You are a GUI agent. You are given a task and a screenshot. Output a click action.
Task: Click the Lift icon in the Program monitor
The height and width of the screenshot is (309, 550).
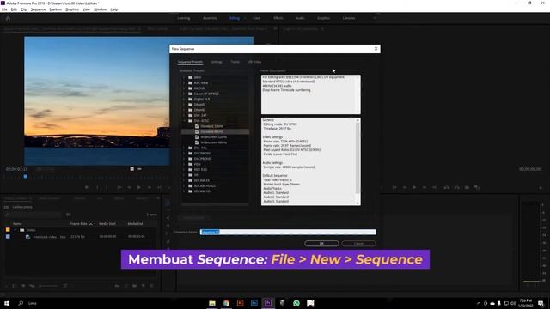point(447,187)
